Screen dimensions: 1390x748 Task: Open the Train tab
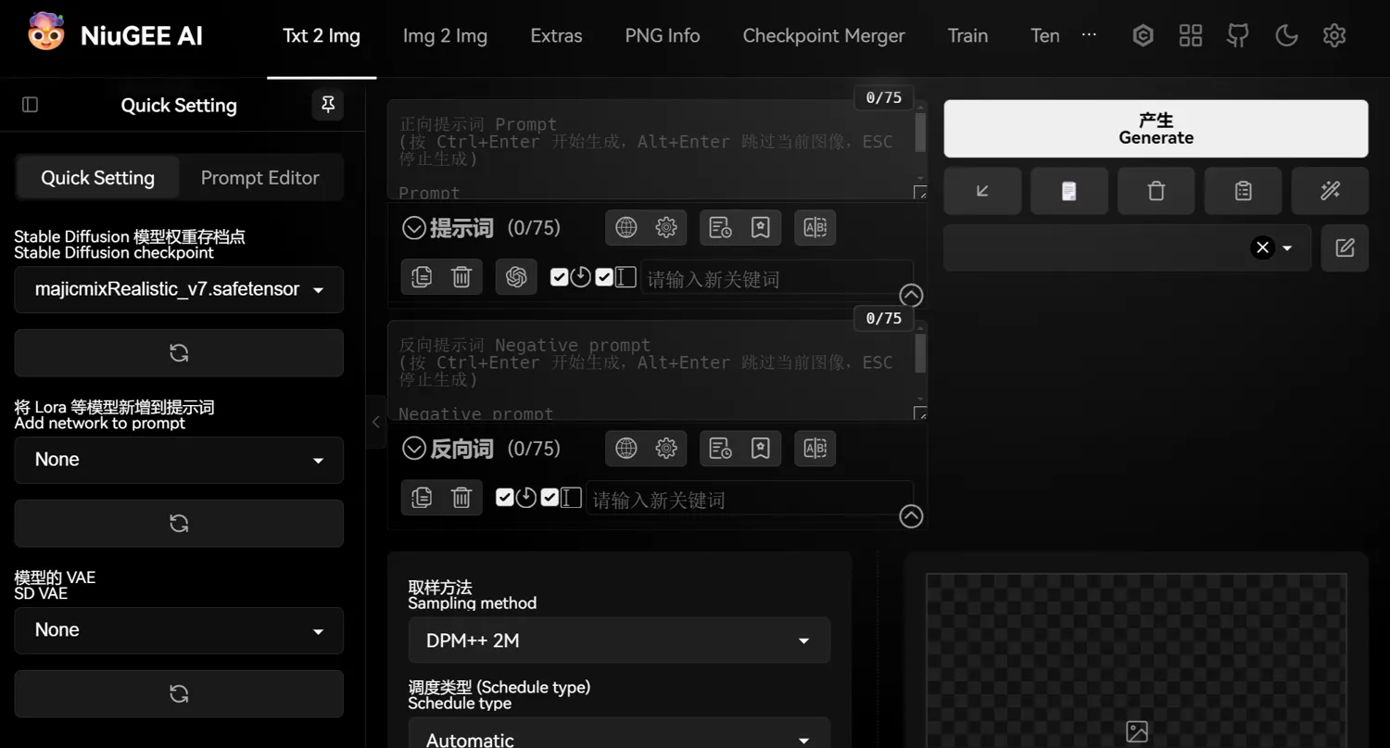(967, 36)
